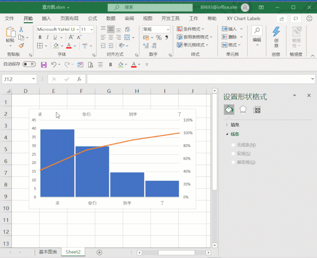317x258 pixels.
Task: Click the Format cells button
Action: (x=231, y=45)
